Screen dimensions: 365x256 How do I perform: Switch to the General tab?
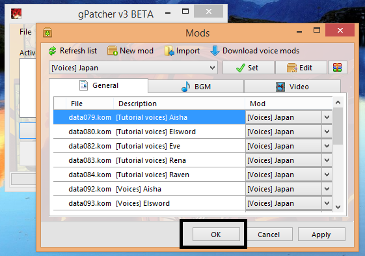point(98,85)
